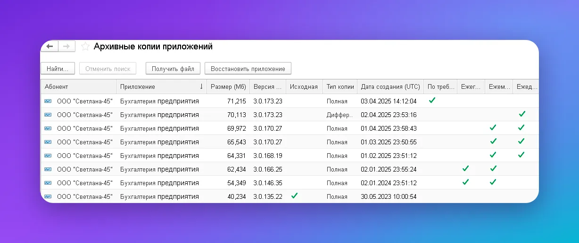This screenshot has height=243, width=579.
Task: Select date cell 02.04.2025 23:53:16
Action: point(389,115)
